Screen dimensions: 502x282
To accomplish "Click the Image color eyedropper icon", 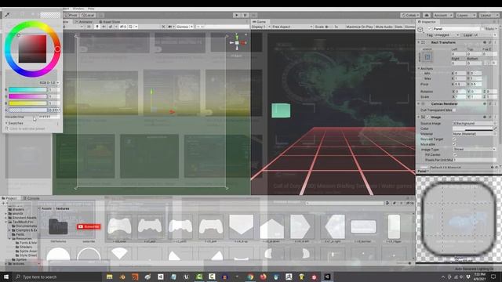I will pos(495,128).
